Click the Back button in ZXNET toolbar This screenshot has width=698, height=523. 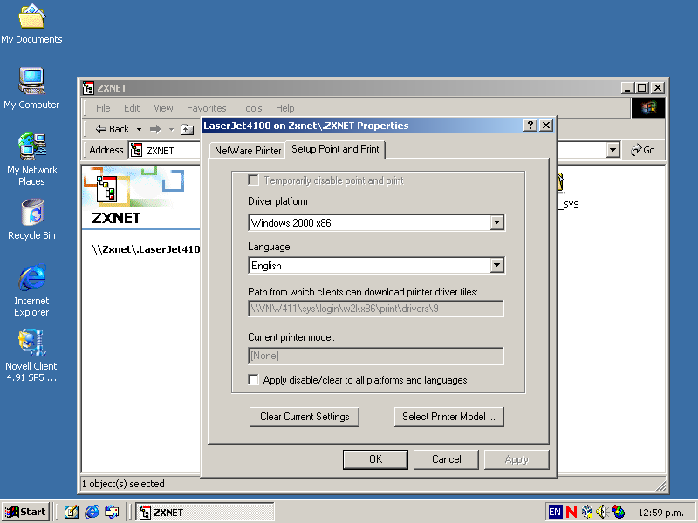tap(113, 129)
